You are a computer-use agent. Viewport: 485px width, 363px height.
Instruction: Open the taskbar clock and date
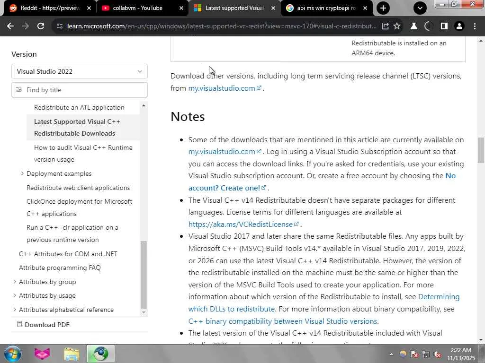tap(461, 354)
